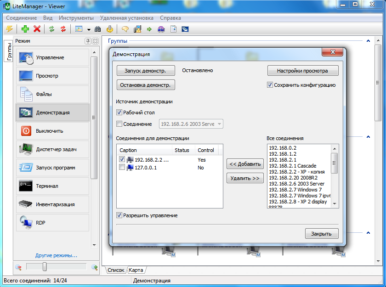Click the << Добавить button
Image resolution: width=386 pixels, height=287 pixels.
(245, 164)
